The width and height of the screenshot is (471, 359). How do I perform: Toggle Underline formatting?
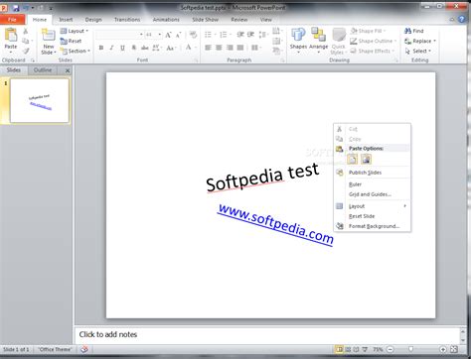(x=122, y=48)
